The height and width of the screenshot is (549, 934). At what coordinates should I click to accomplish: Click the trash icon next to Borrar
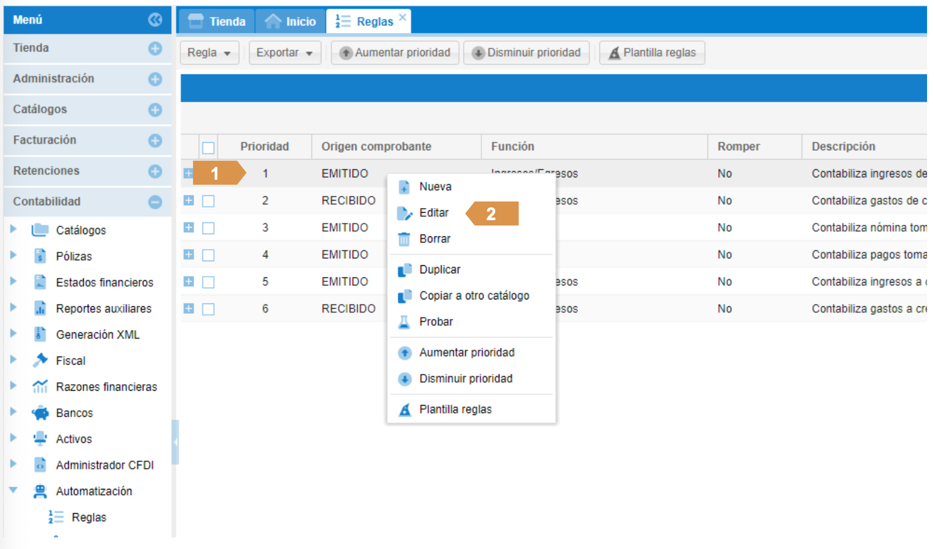(404, 239)
